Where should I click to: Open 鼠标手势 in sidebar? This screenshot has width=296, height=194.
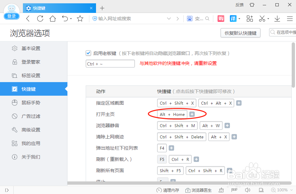click(34, 103)
